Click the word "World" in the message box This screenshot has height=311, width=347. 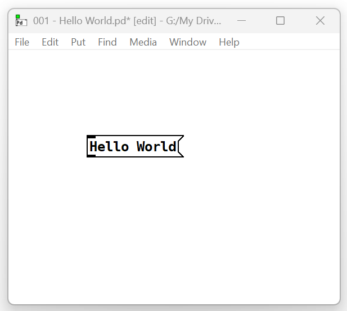[156, 147]
